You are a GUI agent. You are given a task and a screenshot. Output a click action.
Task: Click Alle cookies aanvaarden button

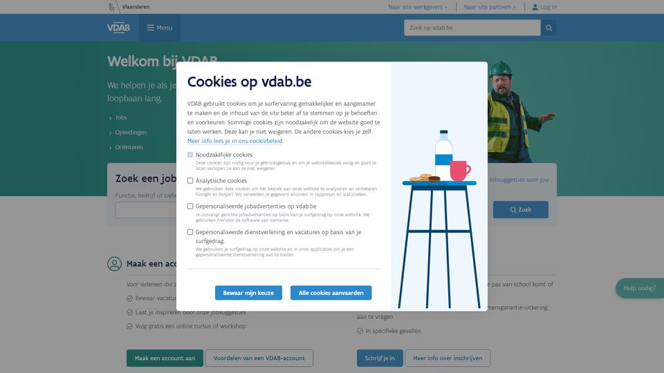[x=331, y=293]
